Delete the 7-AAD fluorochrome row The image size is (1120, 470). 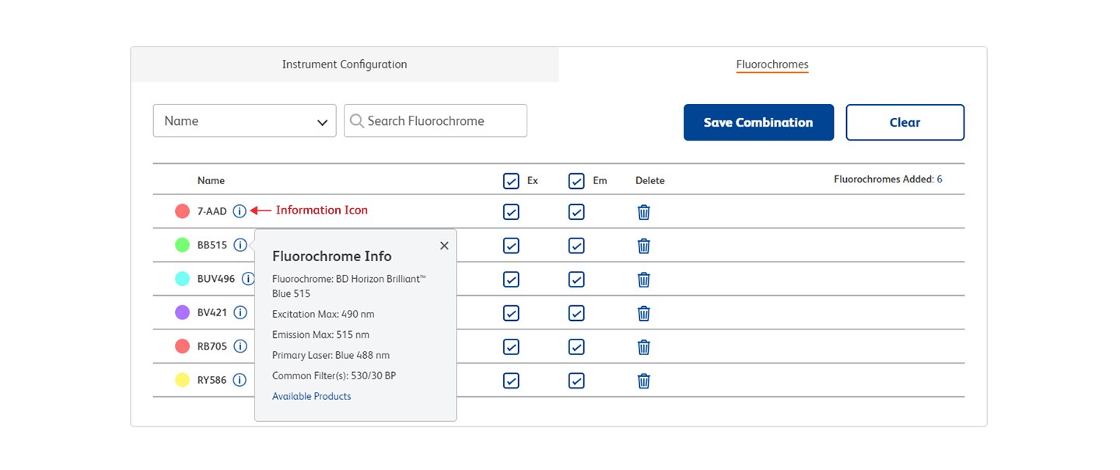click(x=644, y=212)
